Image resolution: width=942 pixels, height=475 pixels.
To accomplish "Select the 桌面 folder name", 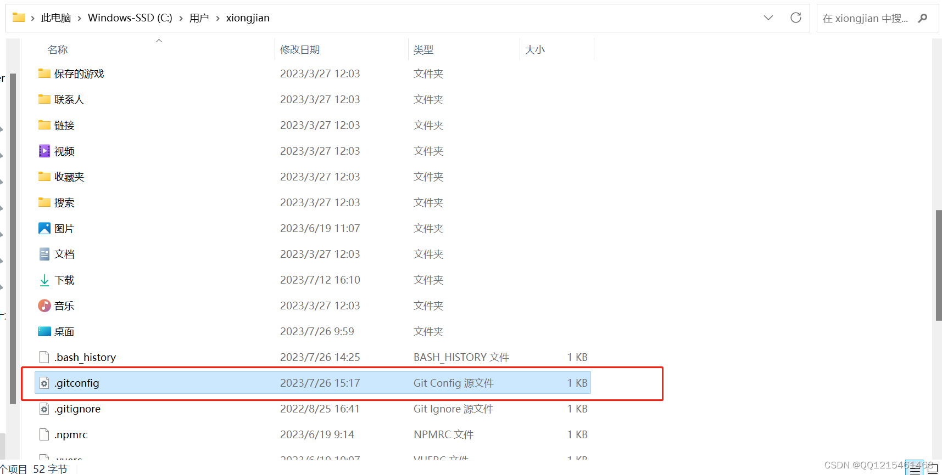I will click(64, 331).
